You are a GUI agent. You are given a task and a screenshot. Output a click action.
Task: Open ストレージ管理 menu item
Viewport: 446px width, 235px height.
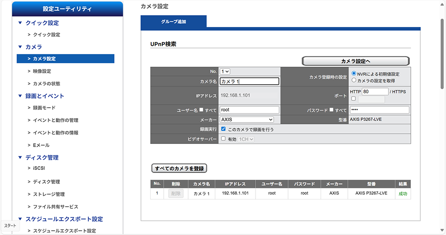click(49, 194)
